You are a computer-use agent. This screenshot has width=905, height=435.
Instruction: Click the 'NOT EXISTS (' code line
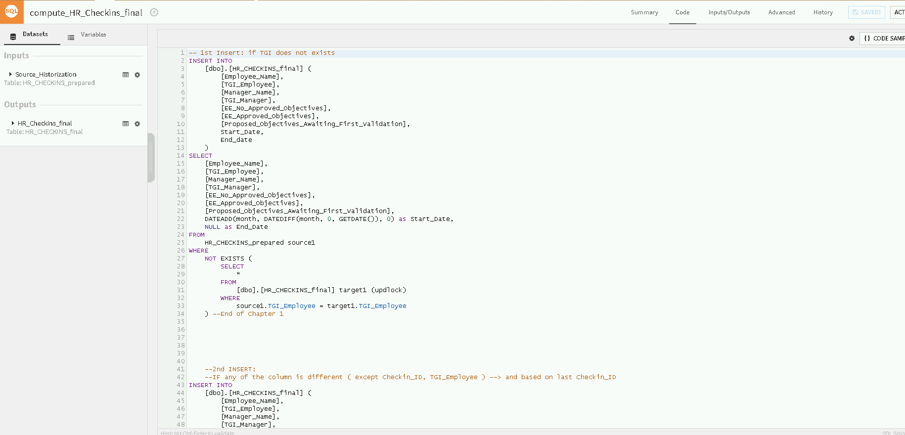coord(228,259)
